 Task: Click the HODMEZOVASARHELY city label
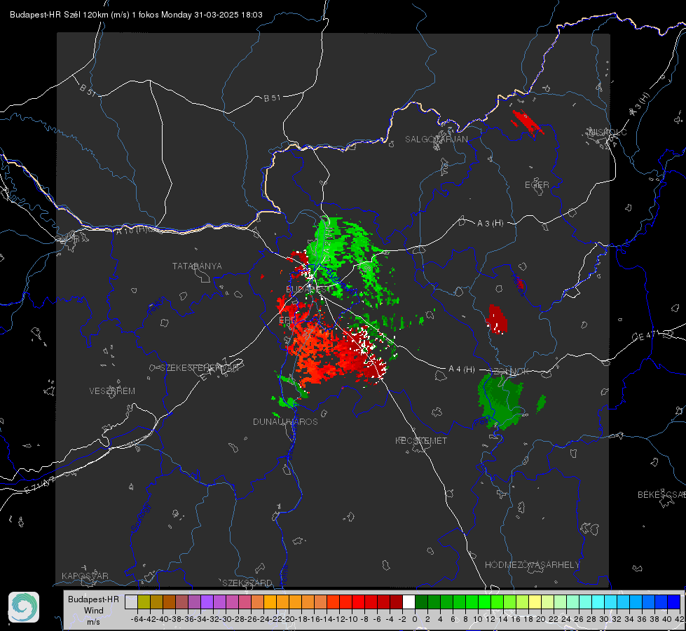coord(532,565)
